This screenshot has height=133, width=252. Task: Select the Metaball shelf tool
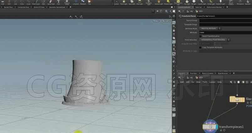coord(83,2)
